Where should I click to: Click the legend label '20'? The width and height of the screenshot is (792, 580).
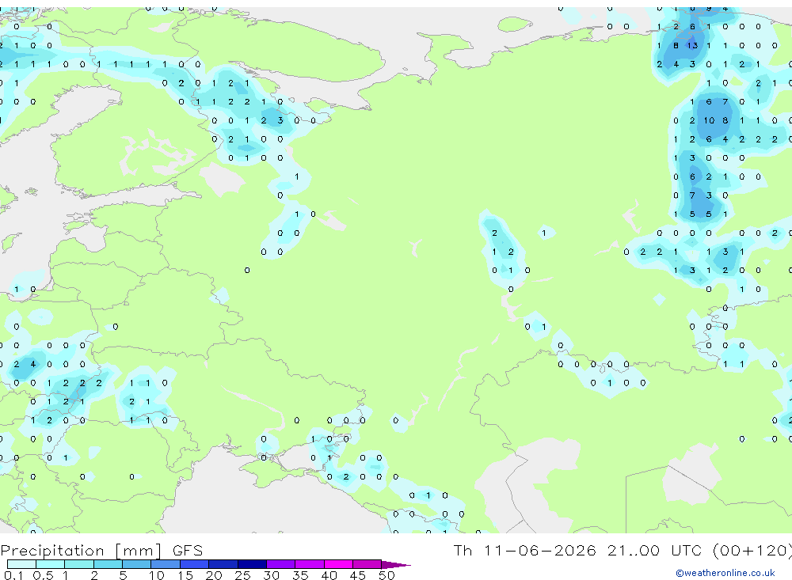214,575
